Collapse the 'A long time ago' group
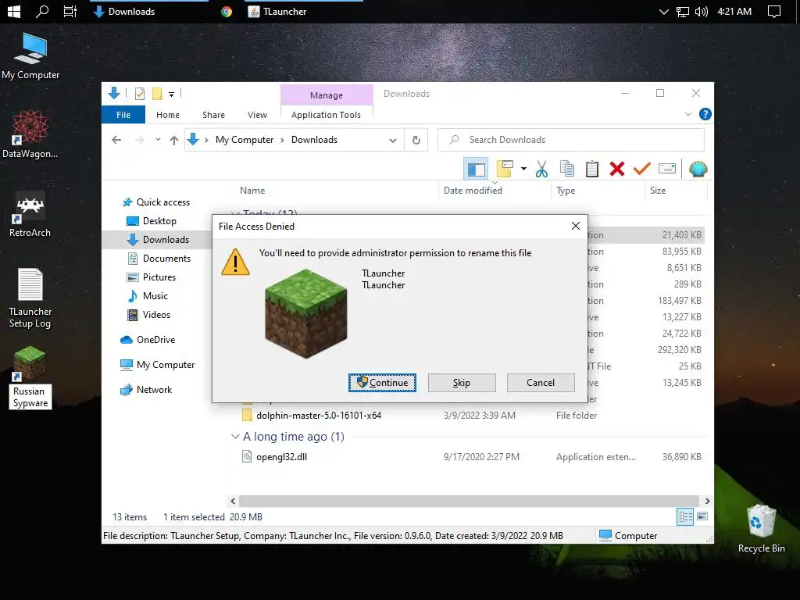Screen dimensions: 800x600 coord(235,437)
